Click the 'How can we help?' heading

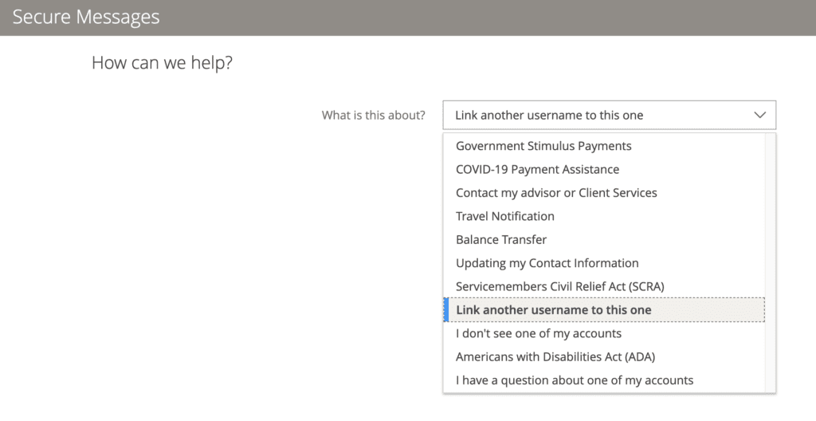(x=162, y=62)
